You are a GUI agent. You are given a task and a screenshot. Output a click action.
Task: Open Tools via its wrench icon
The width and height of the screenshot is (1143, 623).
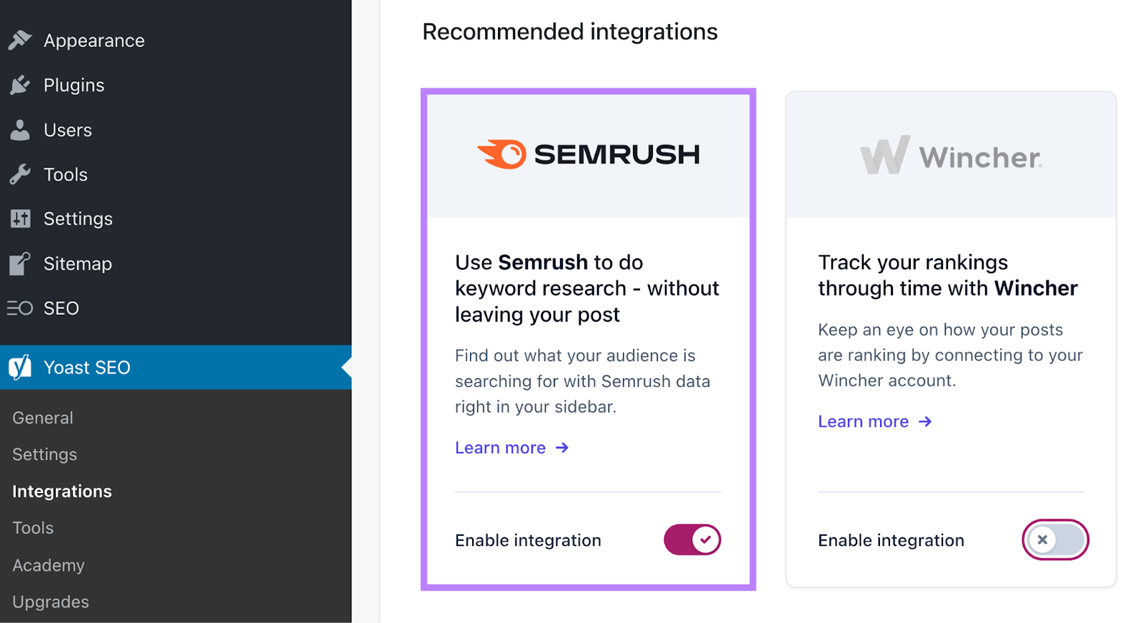pyautogui.click(x=21, y=173)
